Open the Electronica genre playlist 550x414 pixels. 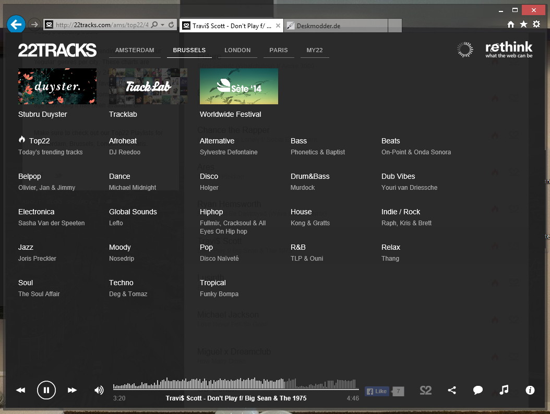point(36,212)
